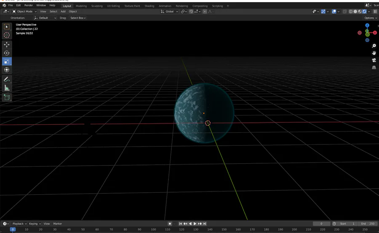Viewport: 379px width, 233px height.
Task: Switch to Wireframe viewport shading
Action: click(350, 11)
